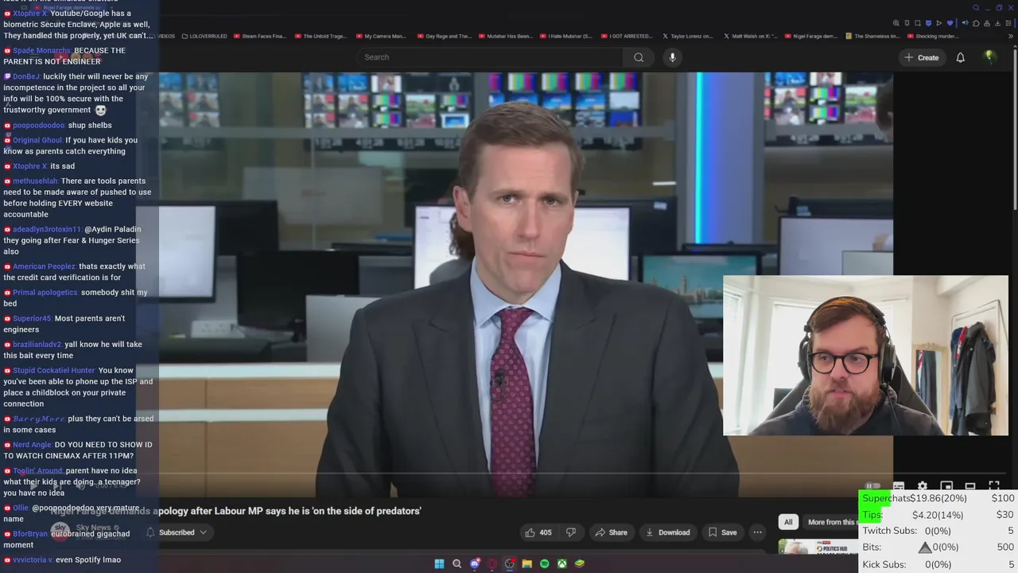The image size is (1018, 573).
Task: Open BlueStacks from the taskbar
Action: [580, 563]
